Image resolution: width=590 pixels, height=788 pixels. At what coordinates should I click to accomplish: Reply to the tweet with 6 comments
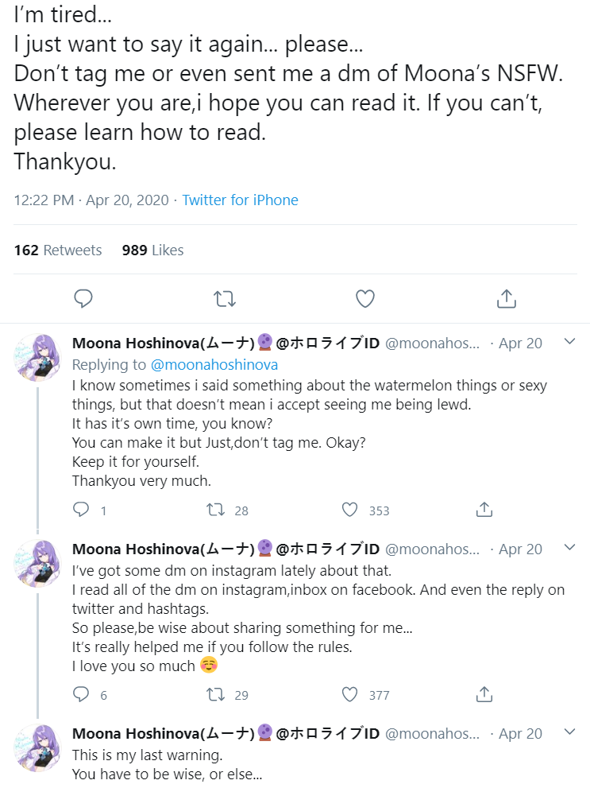tap(81, 694)
